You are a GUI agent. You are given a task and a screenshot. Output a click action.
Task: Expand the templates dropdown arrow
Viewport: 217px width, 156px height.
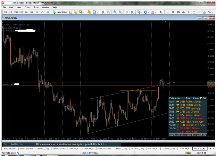click(155, 12)
